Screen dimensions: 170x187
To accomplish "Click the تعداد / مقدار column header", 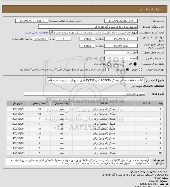I will [40, 103].
